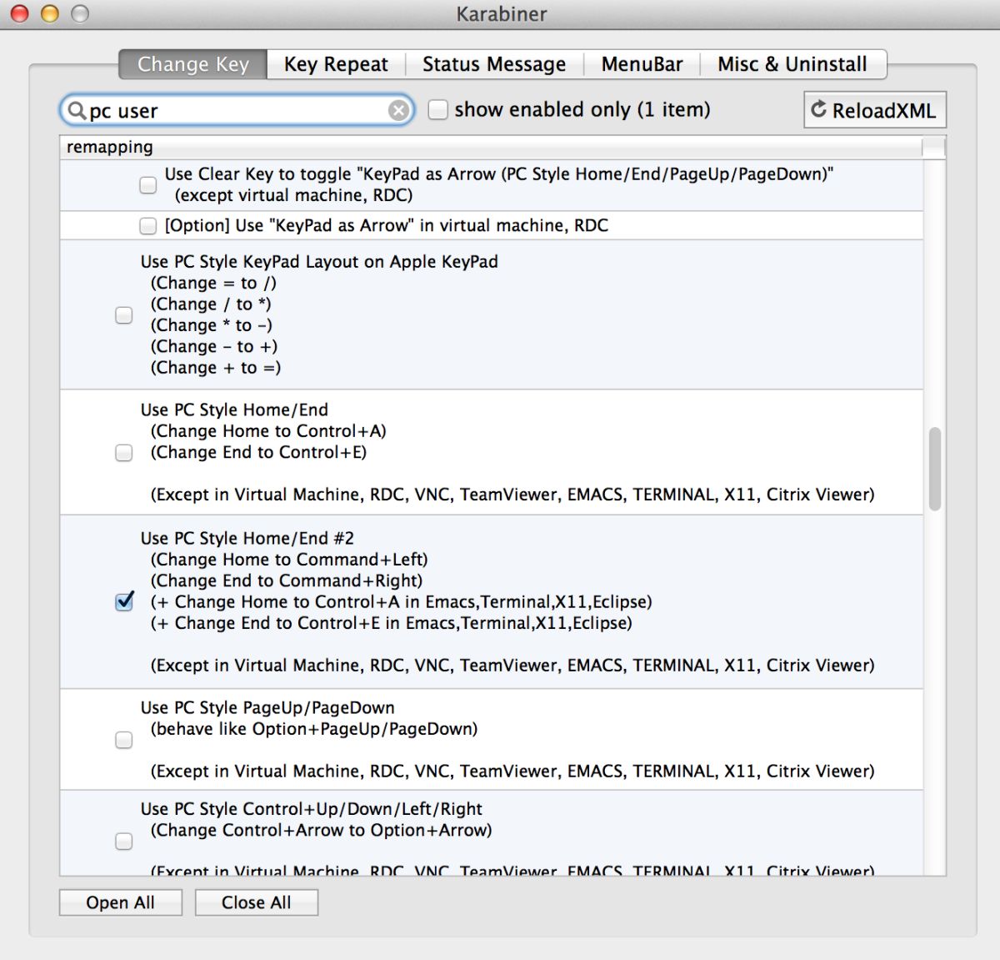This screenshot has width=1000, height=960.
Task: Switch to the MenuBar tab
Action: point(642,64)
